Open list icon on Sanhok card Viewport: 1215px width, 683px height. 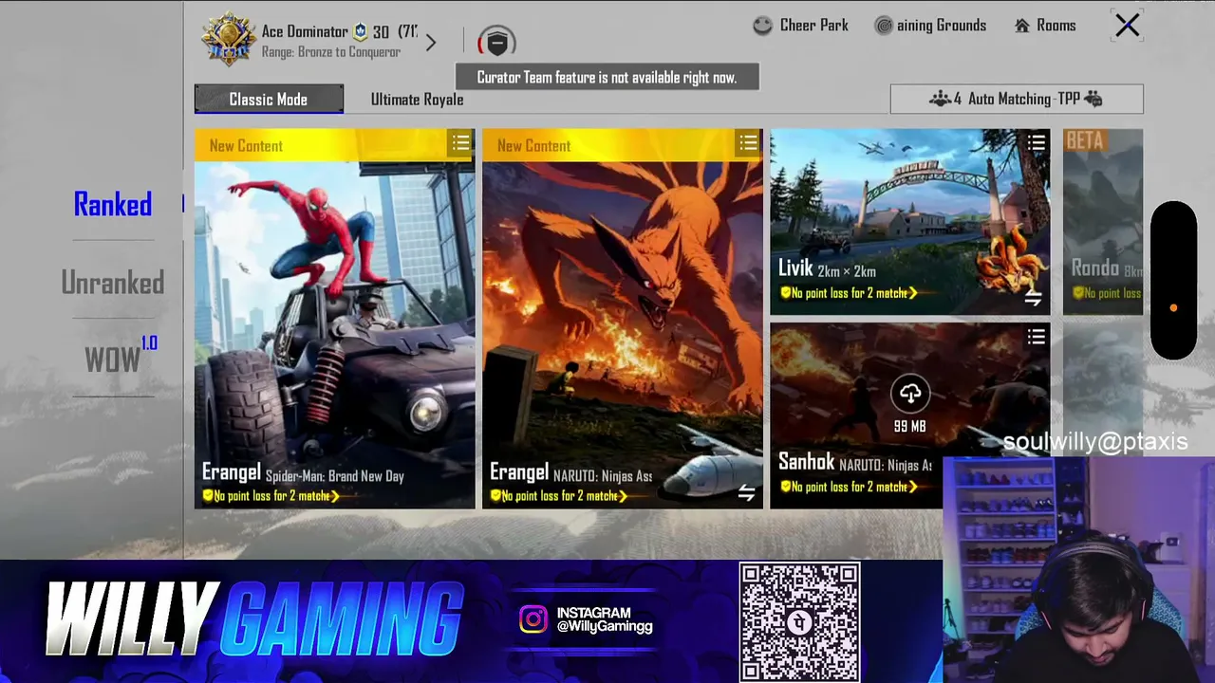(1037, 337)
